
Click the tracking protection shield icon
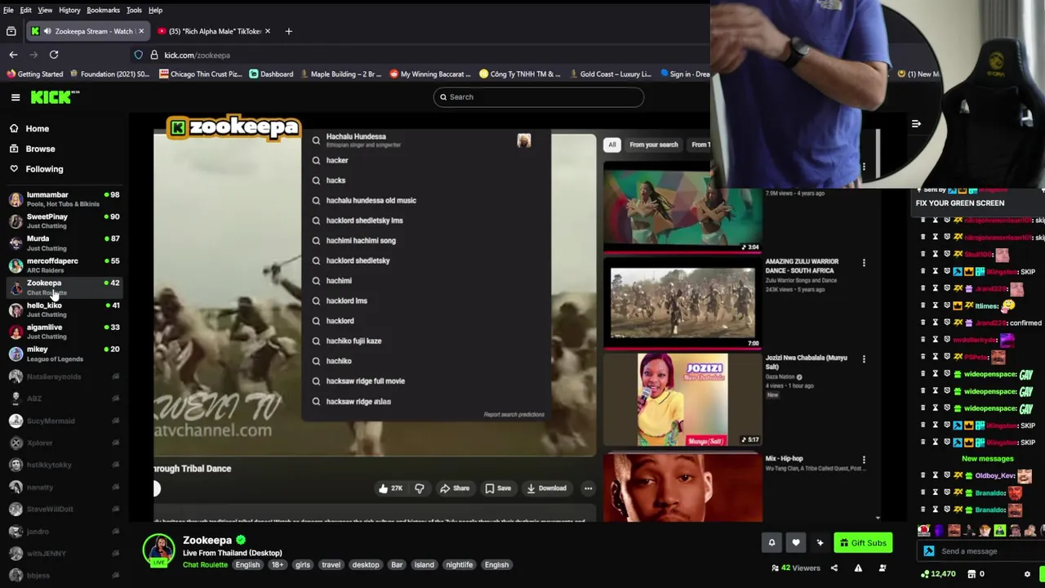click(x=139, y=55)
